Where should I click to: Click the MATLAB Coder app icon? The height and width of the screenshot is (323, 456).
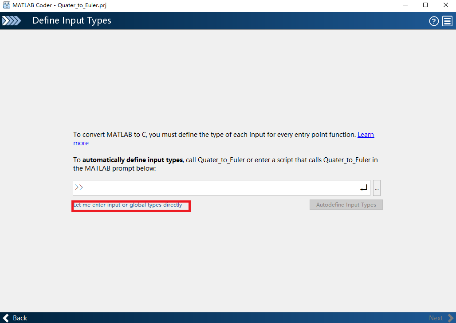pyautogui.click(x=6, y=5)
